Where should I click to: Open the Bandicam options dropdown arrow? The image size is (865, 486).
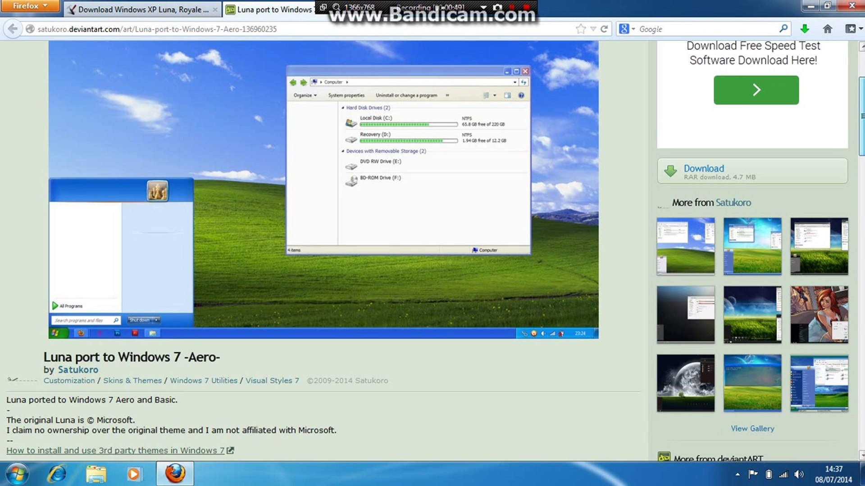(x=483, y=8)
